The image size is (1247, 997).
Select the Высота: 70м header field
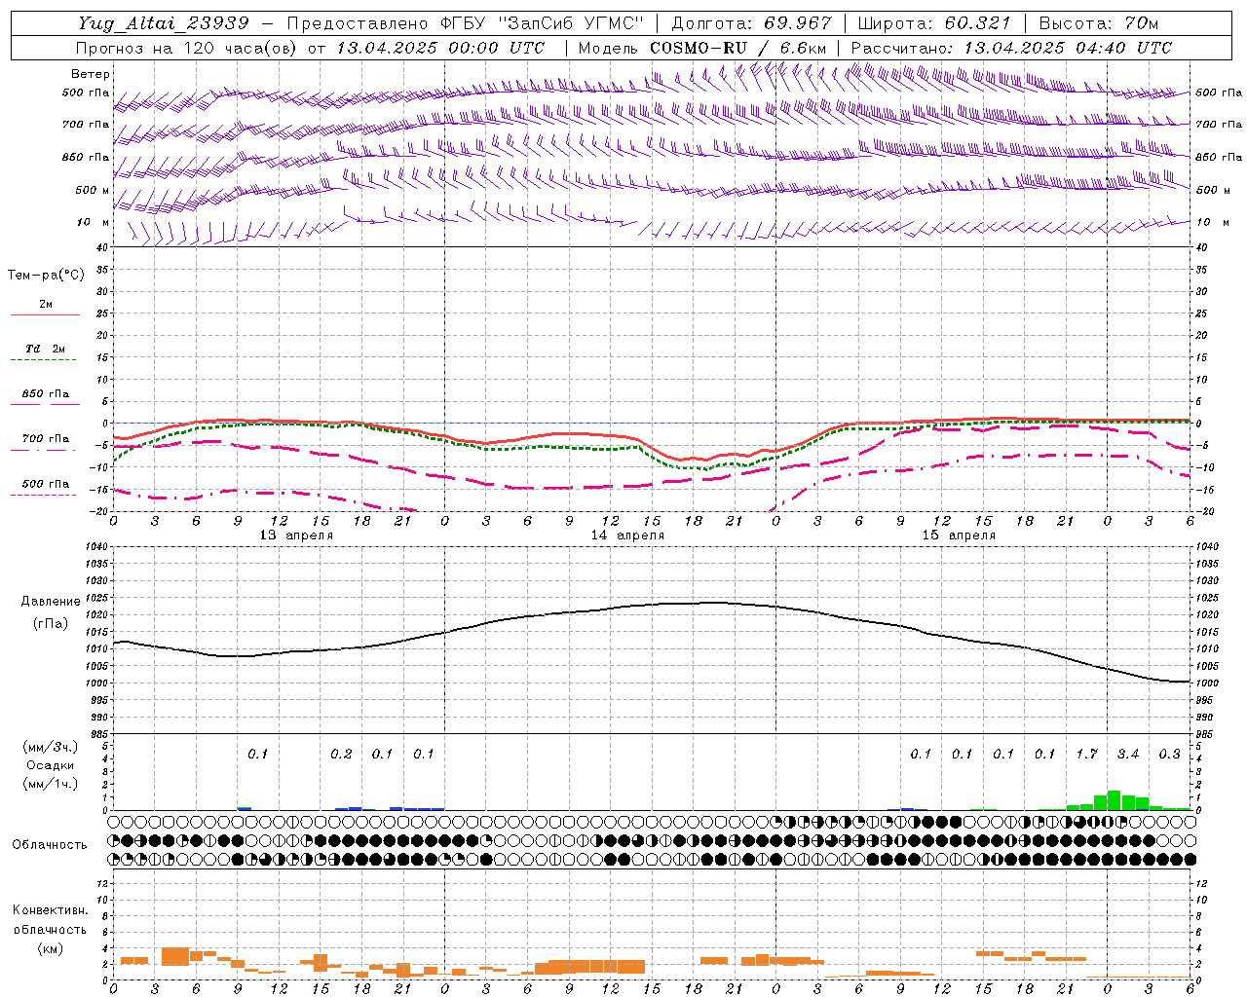pyautogui.click(x=1099, y=23)
